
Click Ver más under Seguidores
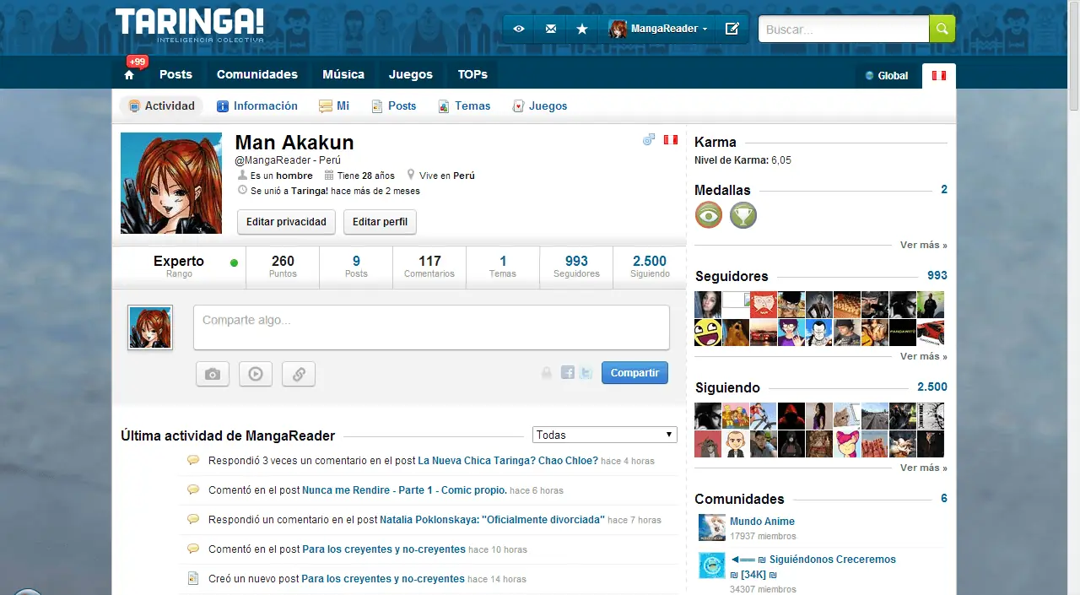[923, 356]
